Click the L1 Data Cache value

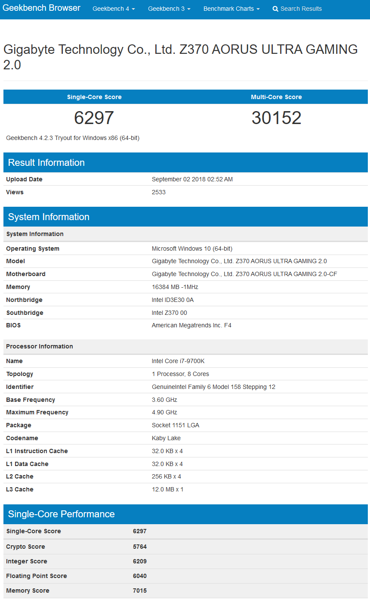click(167, 464)
